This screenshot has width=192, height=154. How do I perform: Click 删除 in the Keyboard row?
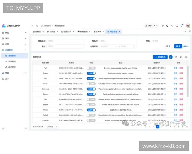pos(181,89)
